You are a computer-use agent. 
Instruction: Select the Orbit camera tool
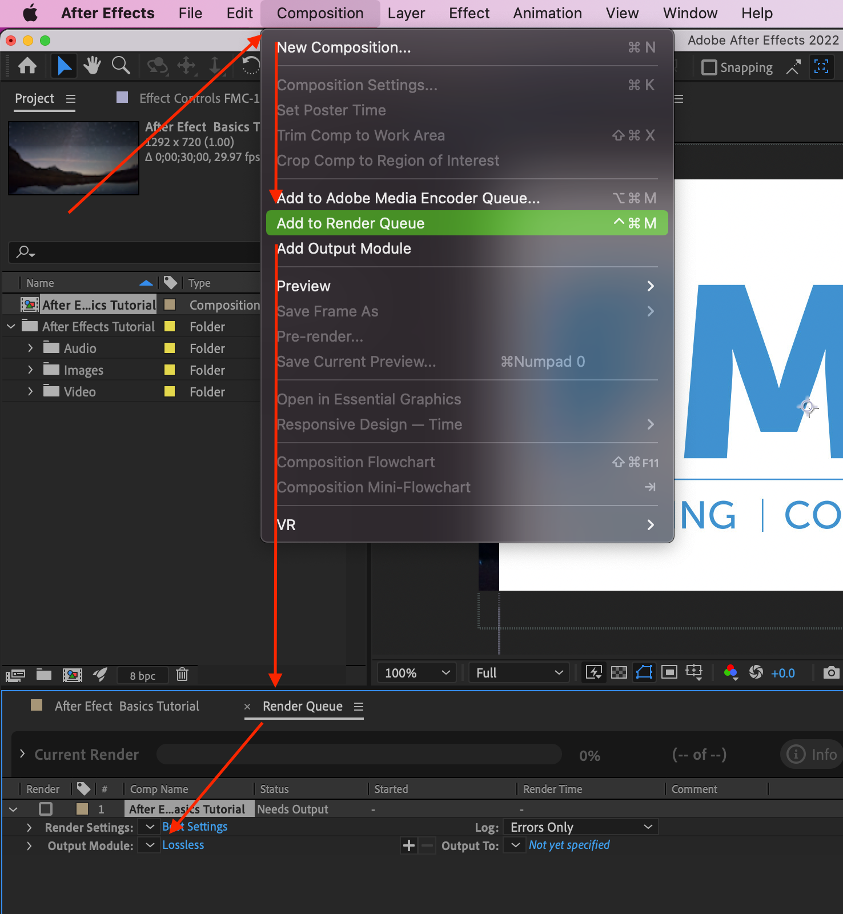tap(157, 66)
